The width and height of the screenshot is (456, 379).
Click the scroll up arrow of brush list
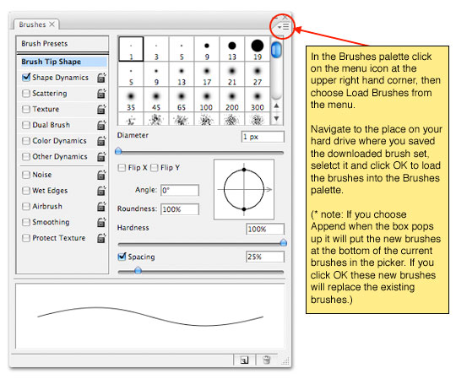point(277,106)
